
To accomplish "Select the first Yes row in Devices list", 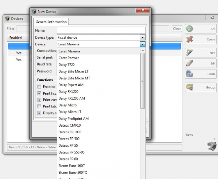I will point(19,53).
